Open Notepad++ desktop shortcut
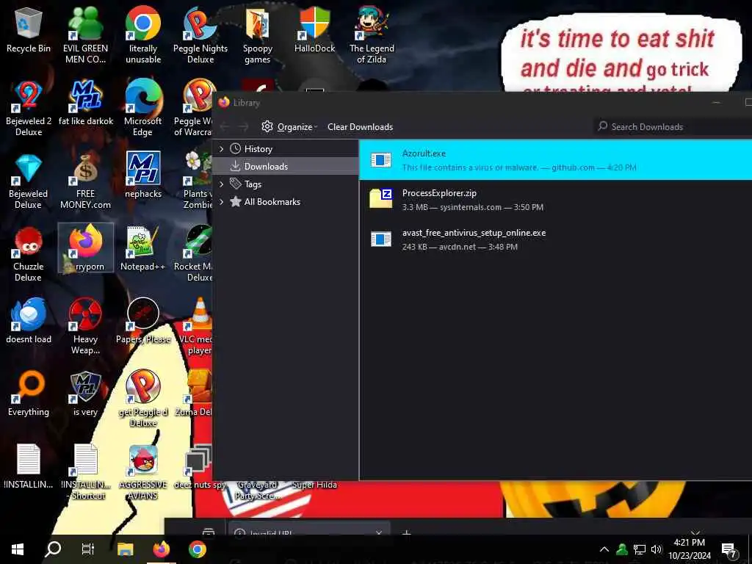 (143, 248)
